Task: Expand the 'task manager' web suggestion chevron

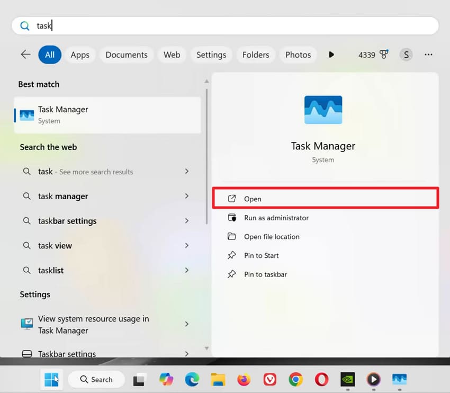Action: [187, 196]
